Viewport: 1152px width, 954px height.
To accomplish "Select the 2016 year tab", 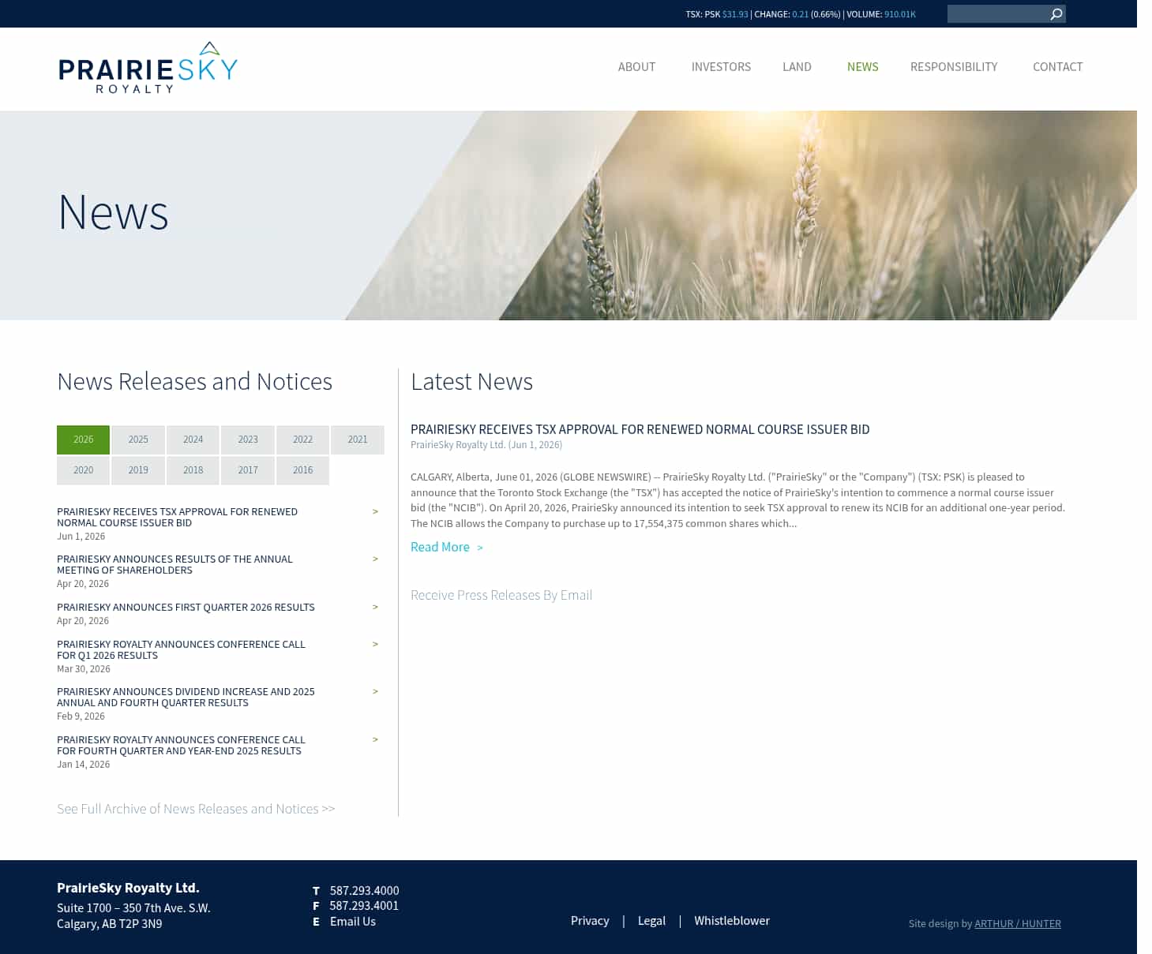I will click(x=302, y=470).
